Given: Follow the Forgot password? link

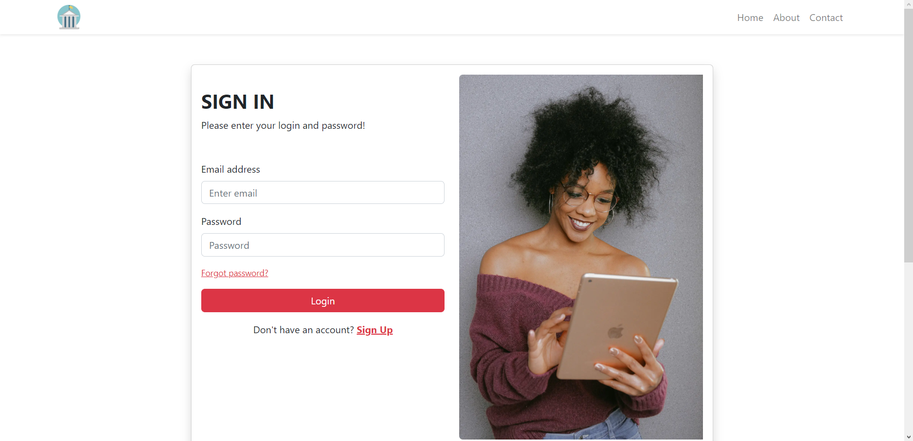Looking at the screenshot, I should point(234,273).
